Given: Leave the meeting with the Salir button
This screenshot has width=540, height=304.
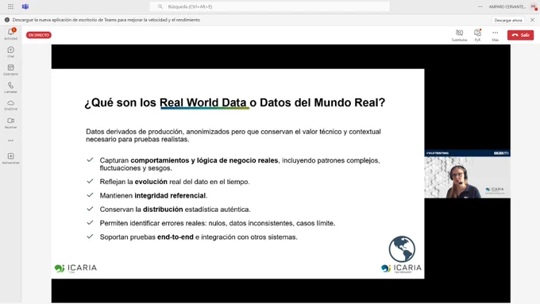Looking at the screenshot, I should pyautogui.click(x=520, y=35).
